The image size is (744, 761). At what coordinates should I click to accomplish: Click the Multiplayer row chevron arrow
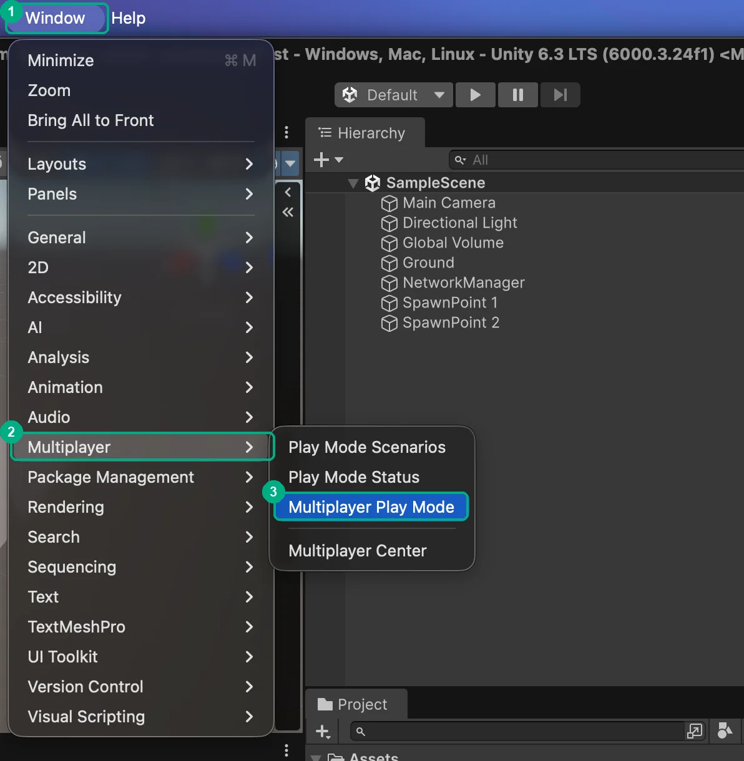click(249, 447)
